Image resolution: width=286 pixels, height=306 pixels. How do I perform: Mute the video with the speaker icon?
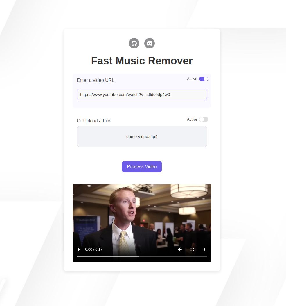point(179,249)
